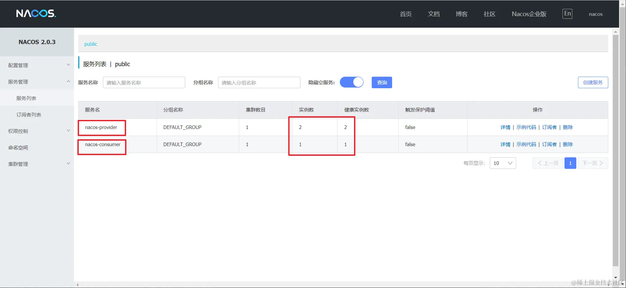Image resolution: width=626 pixels, height=288 pixels.
Task: Focus the 服务名称 input field
Action: 144,82
